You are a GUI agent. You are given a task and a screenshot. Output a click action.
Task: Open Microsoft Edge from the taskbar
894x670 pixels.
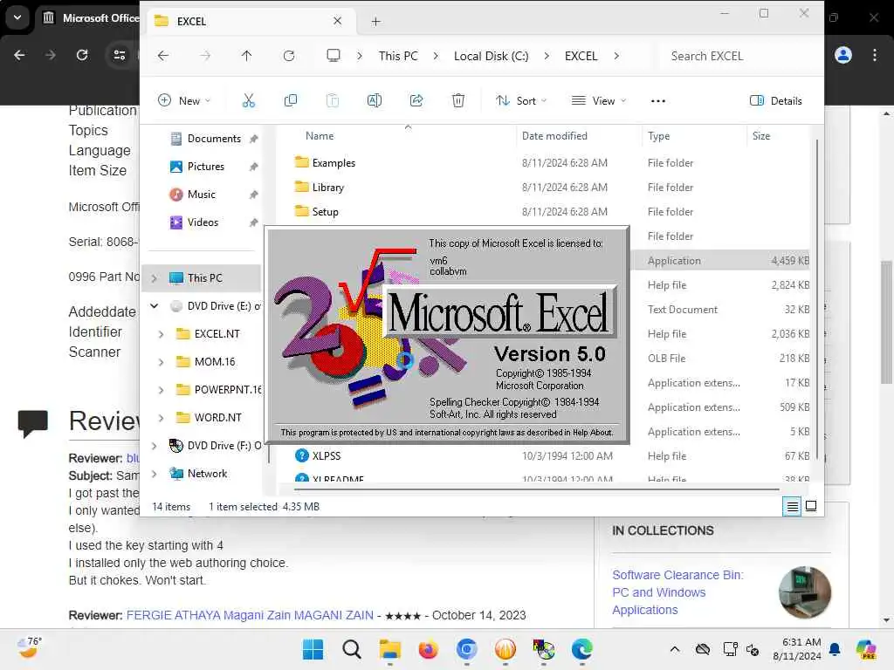click(x=582, y=649)
